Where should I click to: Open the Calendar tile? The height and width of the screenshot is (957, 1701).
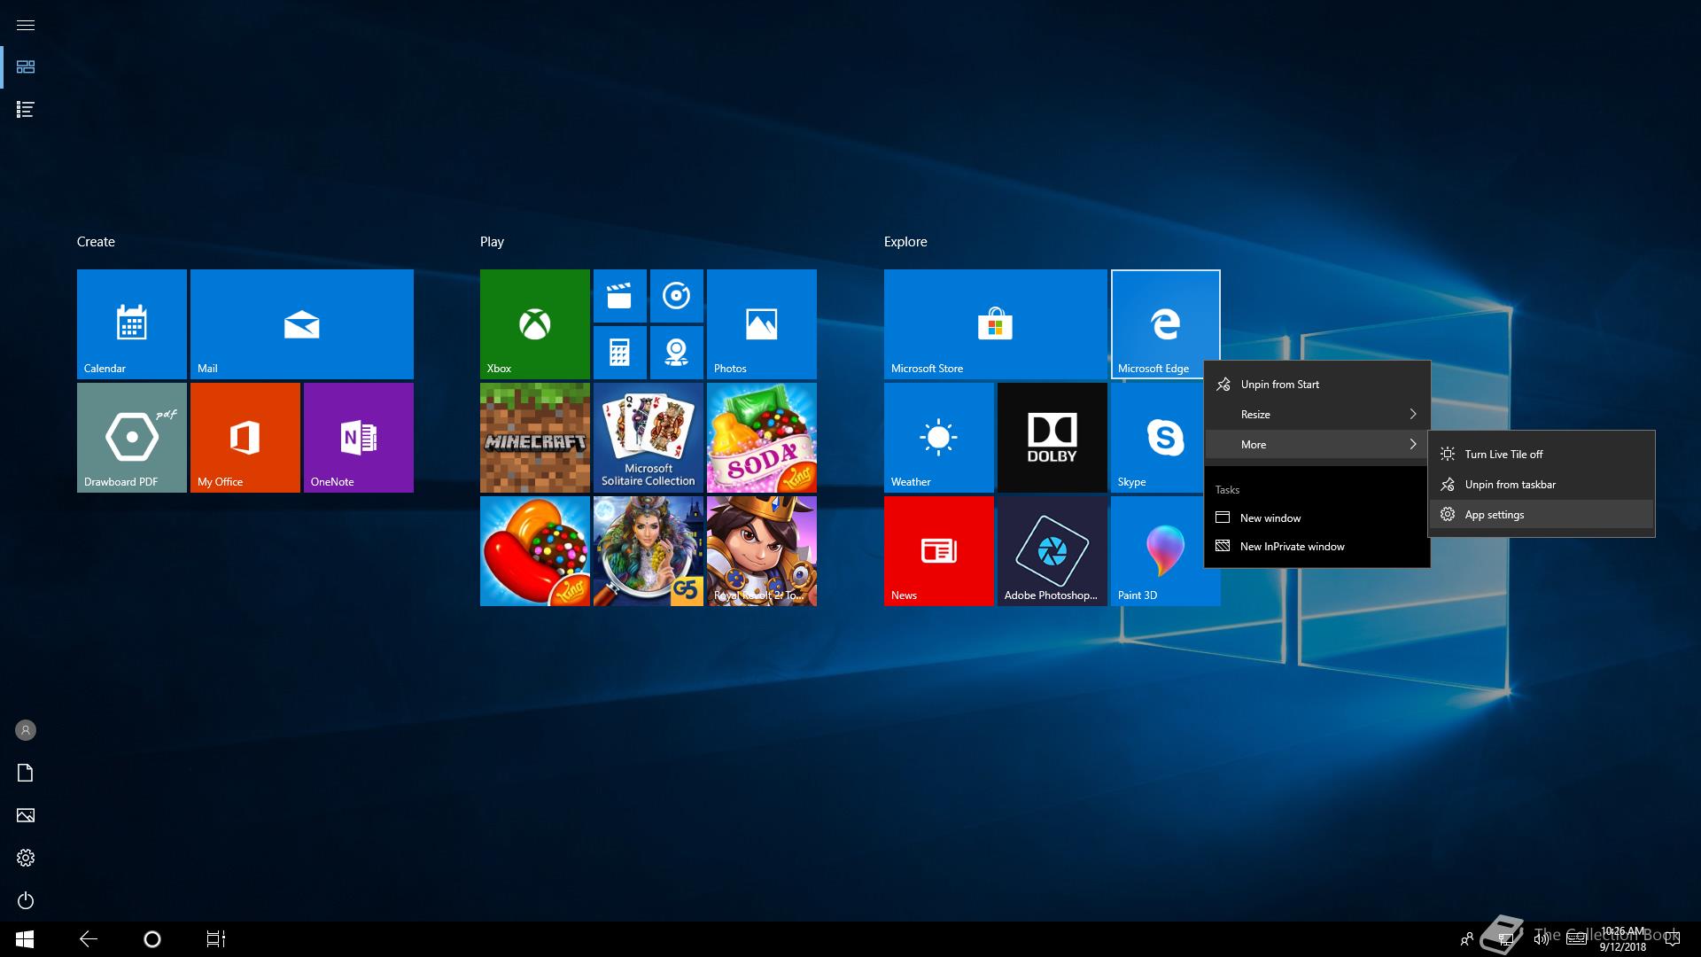(132, 324)
